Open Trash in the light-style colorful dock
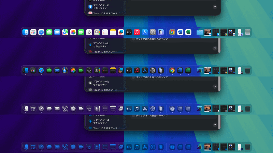This screenshot has height=153, width=273. (x=248, y=32)
